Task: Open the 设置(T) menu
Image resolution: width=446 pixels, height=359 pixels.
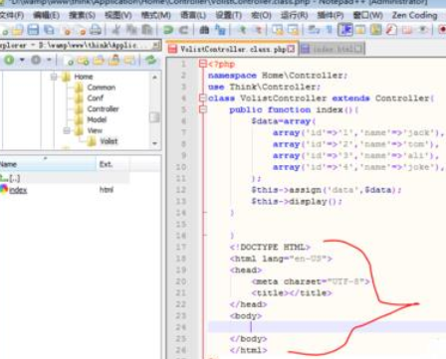Action: [x=229, y=15]
